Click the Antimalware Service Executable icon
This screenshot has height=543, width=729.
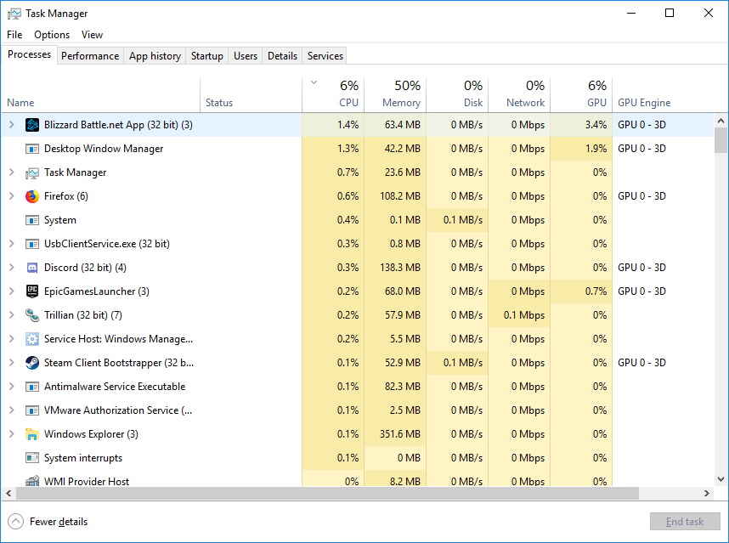pos(32,387)
